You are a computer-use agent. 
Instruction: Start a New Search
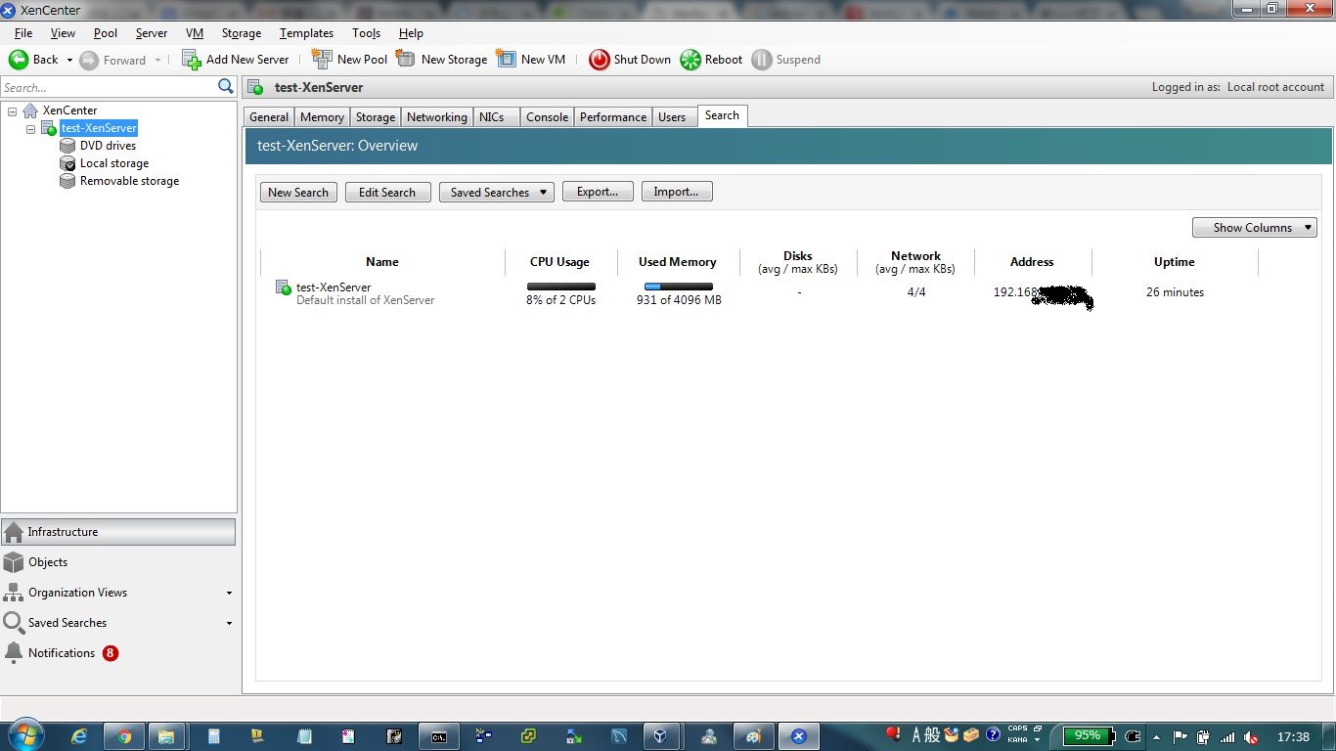tap(297, 192)
